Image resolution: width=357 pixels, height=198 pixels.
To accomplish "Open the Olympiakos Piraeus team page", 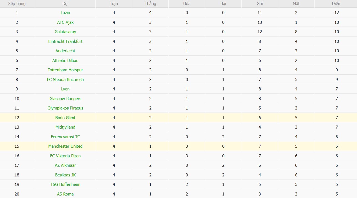I will point(65,108).
